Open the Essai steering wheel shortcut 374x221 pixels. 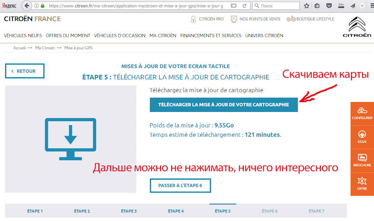tap(362, 137)
